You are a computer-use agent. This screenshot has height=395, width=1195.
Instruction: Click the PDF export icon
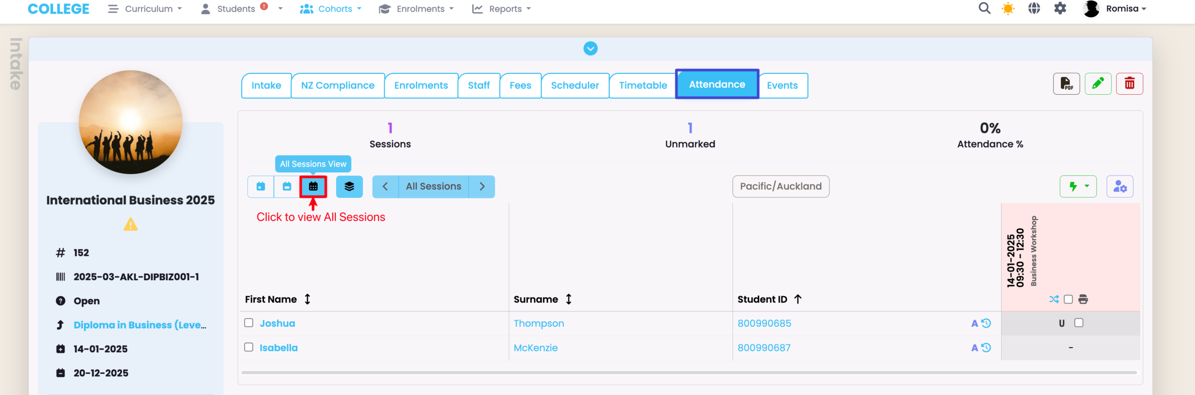(x=1066, y=84)
